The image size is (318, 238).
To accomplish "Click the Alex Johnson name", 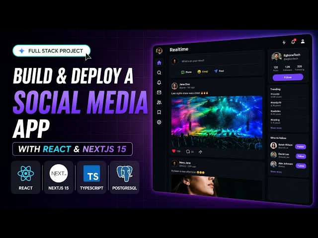I will coord(285,164).
